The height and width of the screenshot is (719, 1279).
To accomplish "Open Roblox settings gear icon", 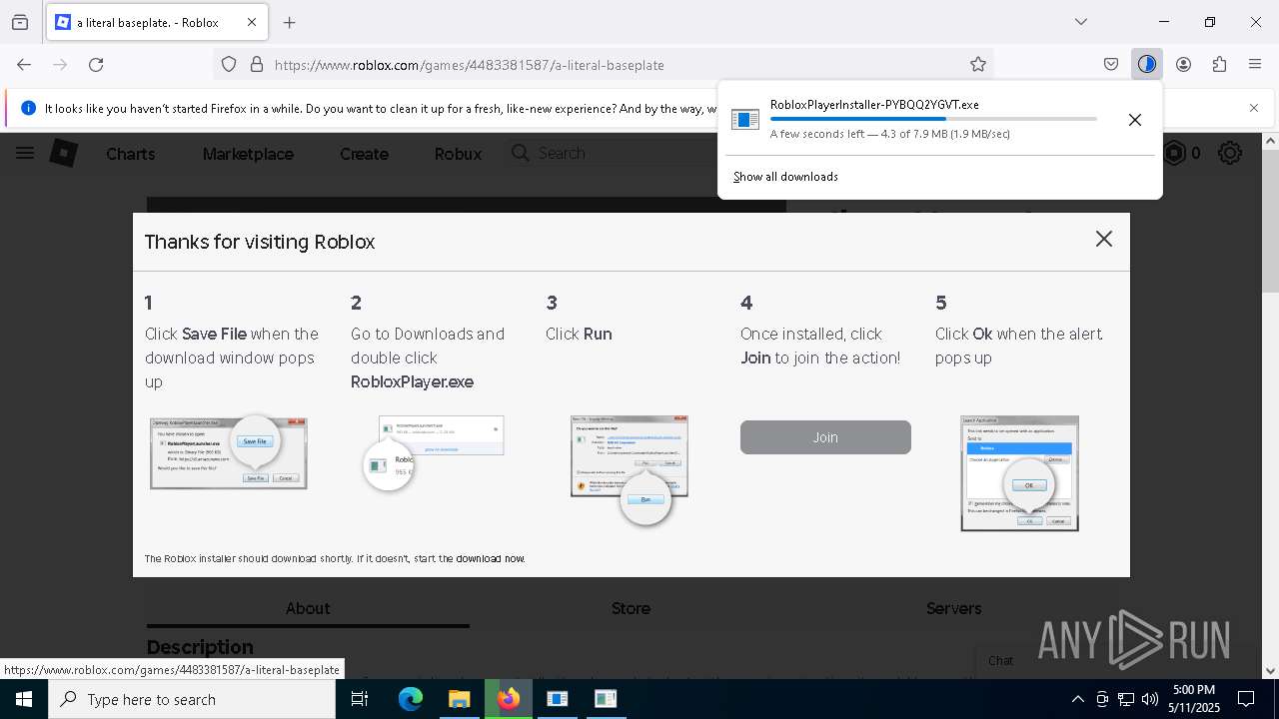I will coord(1230,153).
